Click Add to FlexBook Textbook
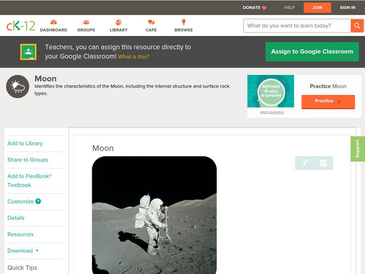 coord(30,180)
